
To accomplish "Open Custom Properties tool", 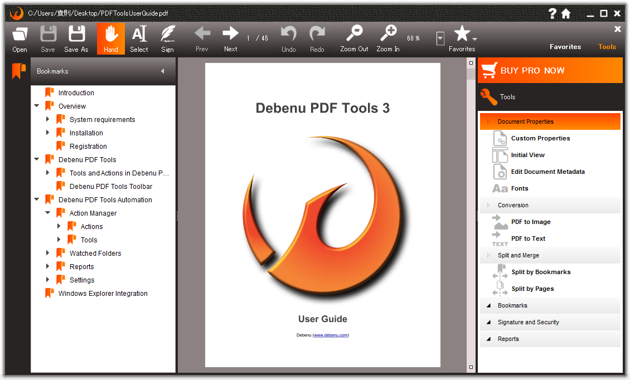I will pyautogui.click(x=540, y=138).
